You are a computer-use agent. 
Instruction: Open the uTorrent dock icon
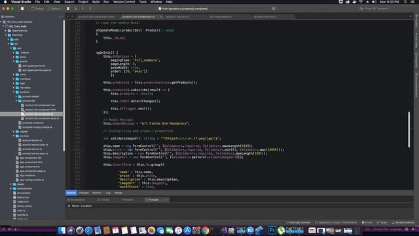point(281,230)
